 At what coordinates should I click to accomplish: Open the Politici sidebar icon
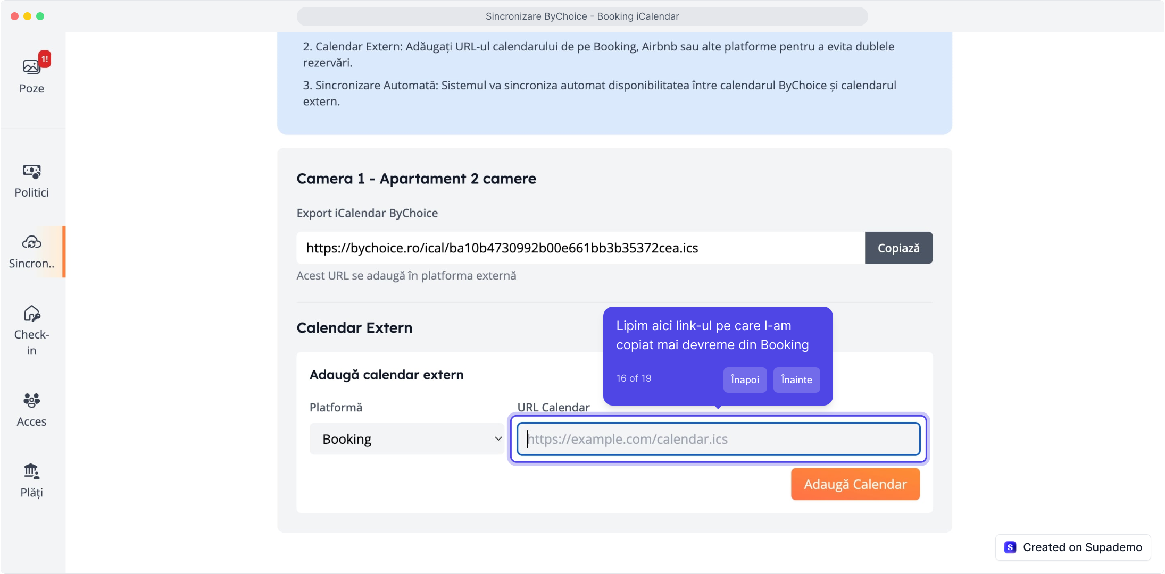pyautogui.click(x=31, y=171)
